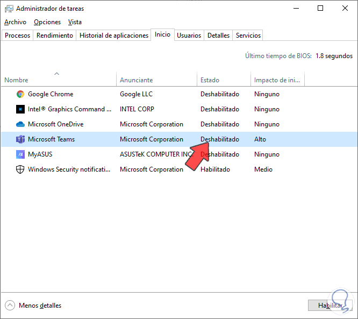
Task: Click the Microsoft OneDrive cloud icon
Action: pyautogui.click(x=20, y=124)
